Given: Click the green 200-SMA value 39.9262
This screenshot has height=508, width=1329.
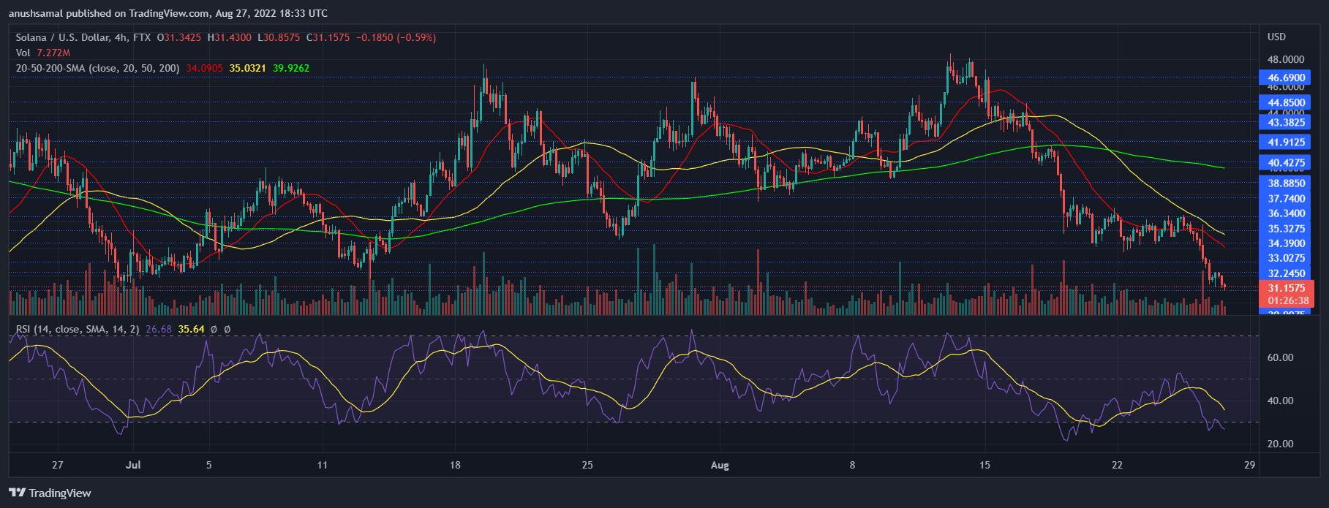Looking at the screenshot, I should point(291,68).
